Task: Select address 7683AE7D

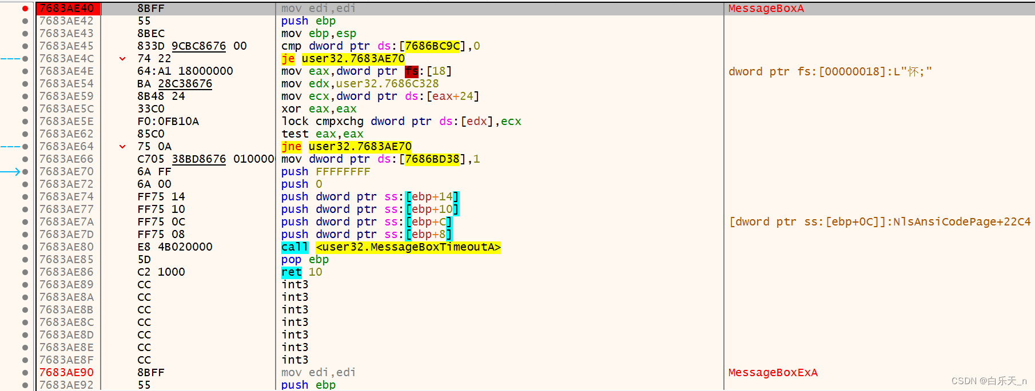Action: click(66, 235)
